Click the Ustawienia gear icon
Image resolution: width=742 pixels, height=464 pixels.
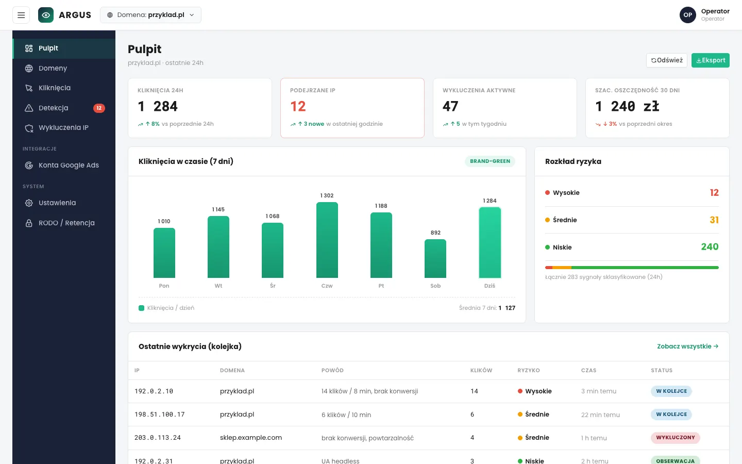[x=29, y=203]
